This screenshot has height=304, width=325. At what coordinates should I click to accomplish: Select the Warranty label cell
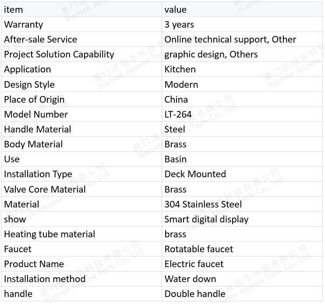coord(81,25)
